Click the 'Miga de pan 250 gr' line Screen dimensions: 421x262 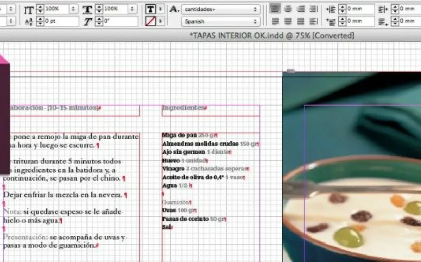coord(190,135)
